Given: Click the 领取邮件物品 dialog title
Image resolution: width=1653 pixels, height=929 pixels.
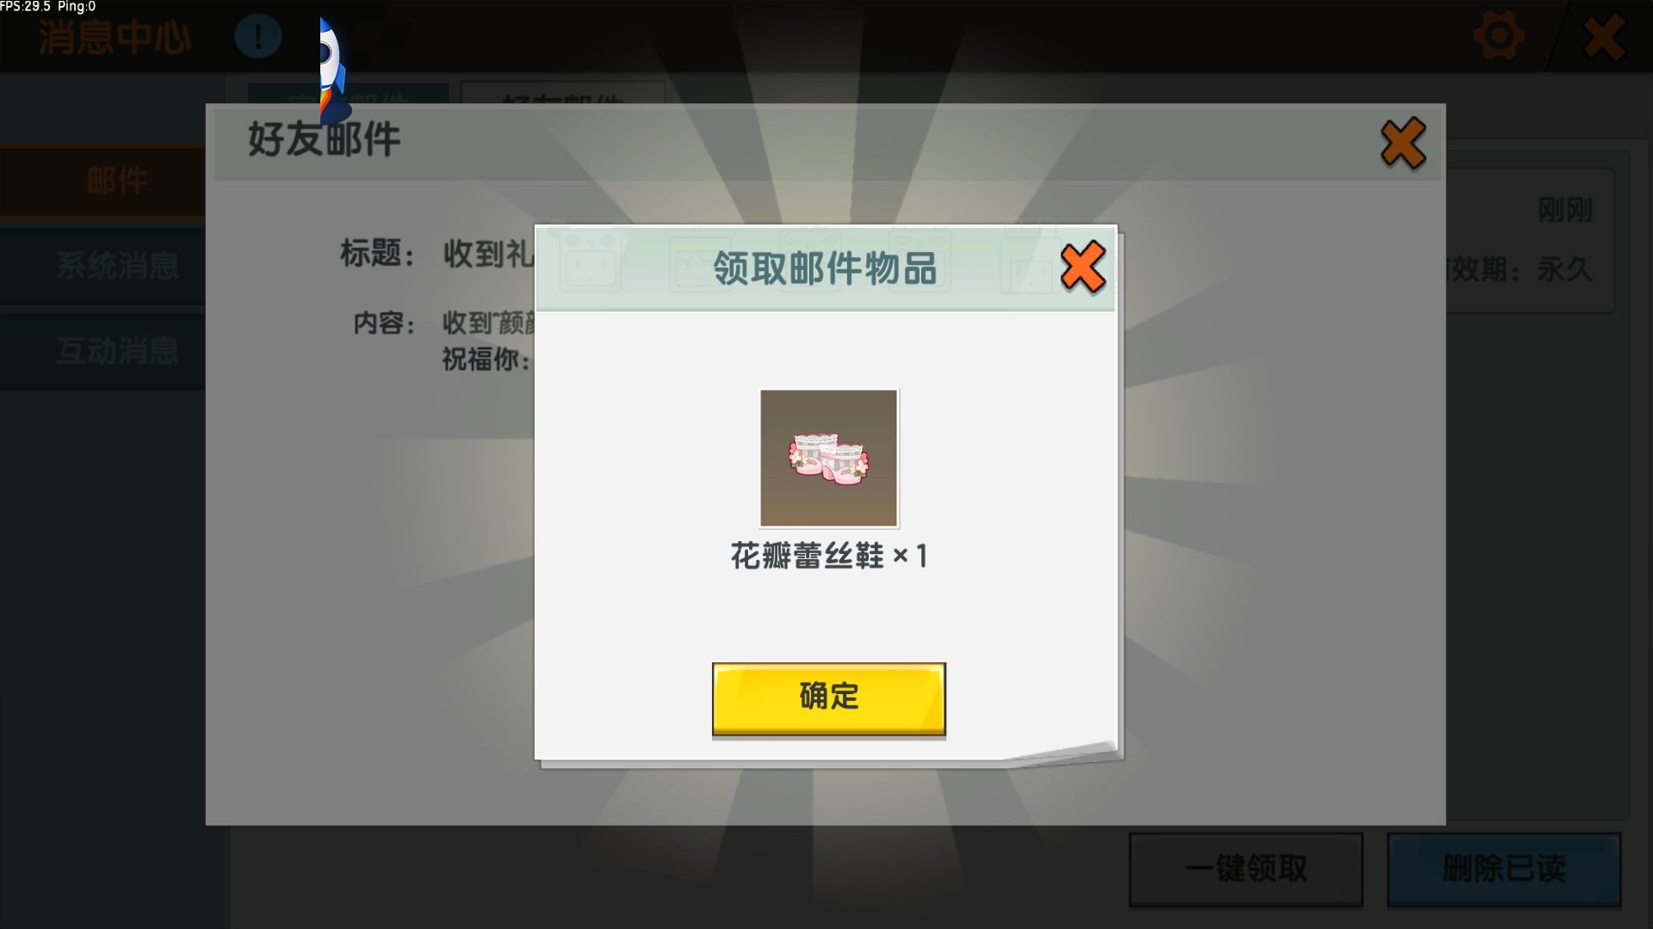Looking at the screenshot, I should click(824, 268).
